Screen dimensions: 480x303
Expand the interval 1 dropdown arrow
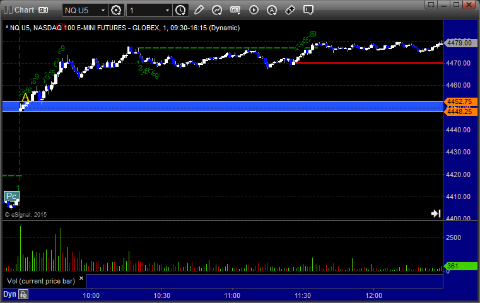coord(167,11)
